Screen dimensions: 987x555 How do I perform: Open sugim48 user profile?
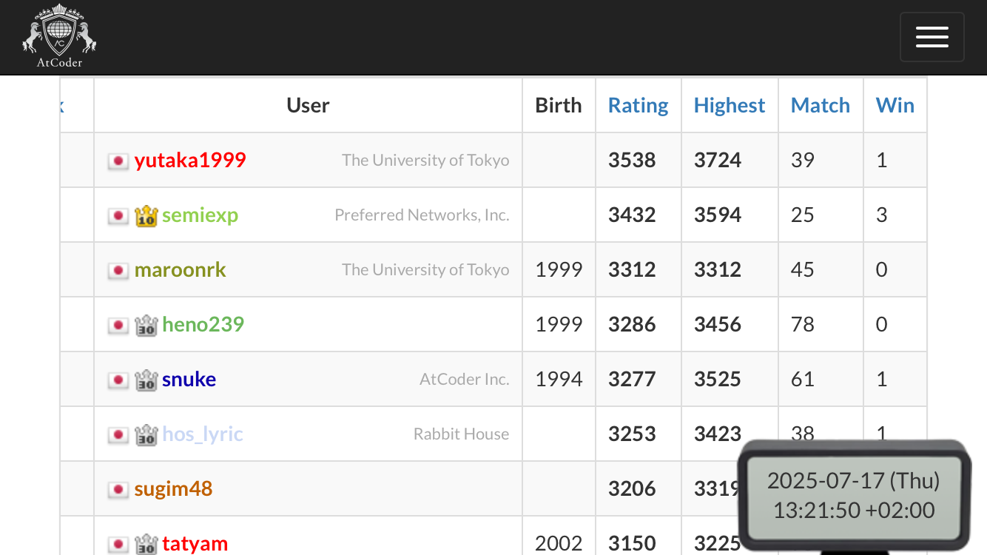click(173, 488)
